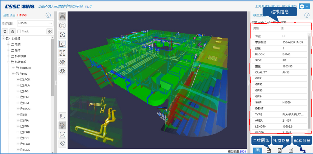Click the fit-to-screen expand arrows icon
The width and height of the screenshot is (313, 154).
tap(62, 53)
